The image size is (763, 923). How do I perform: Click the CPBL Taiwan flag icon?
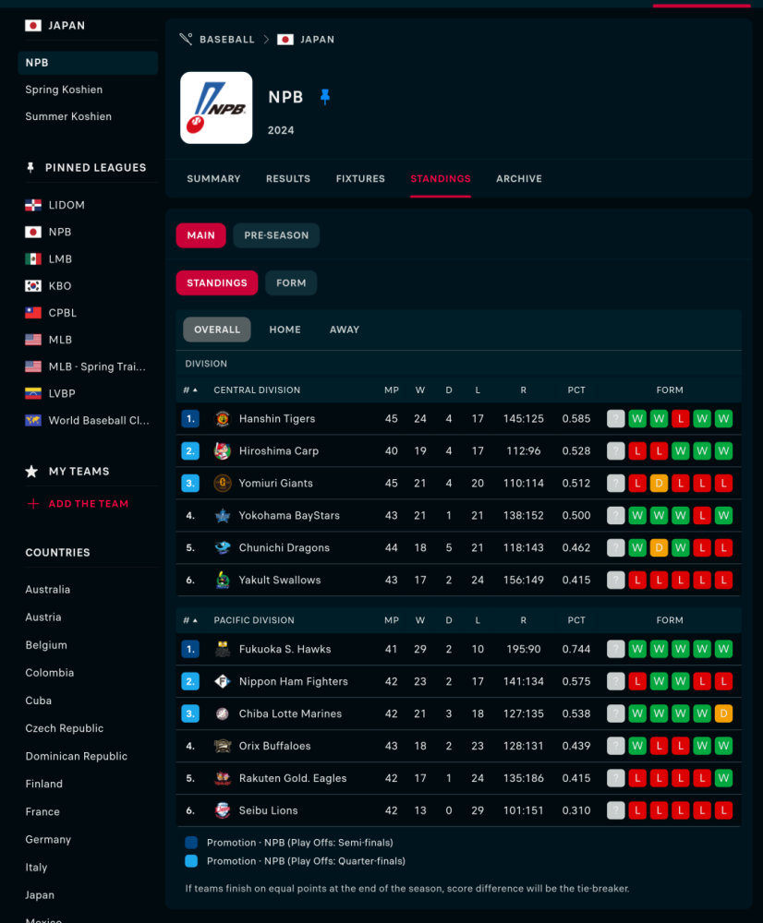[33, 313]
